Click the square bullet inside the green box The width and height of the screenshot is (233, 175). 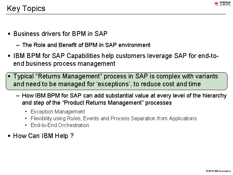point(9,76)
